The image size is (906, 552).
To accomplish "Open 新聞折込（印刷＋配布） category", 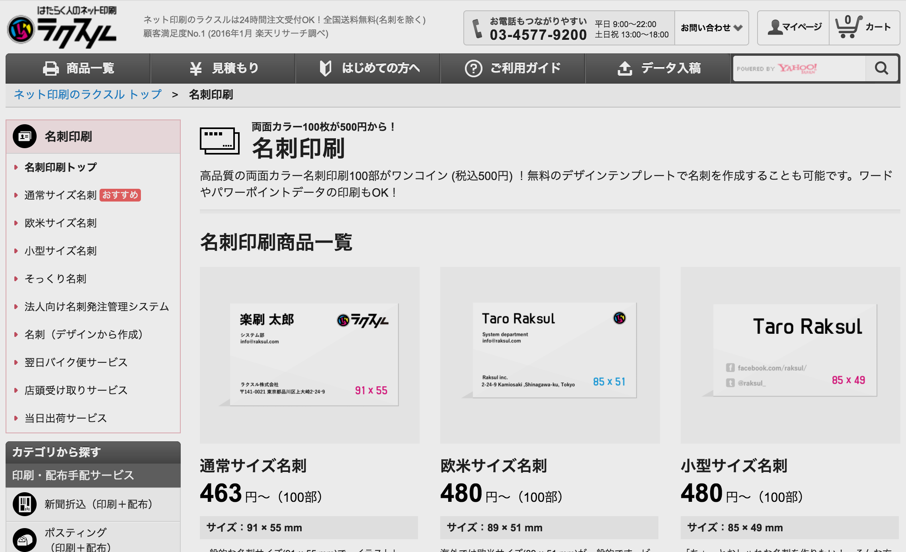I will click(99, 504).
